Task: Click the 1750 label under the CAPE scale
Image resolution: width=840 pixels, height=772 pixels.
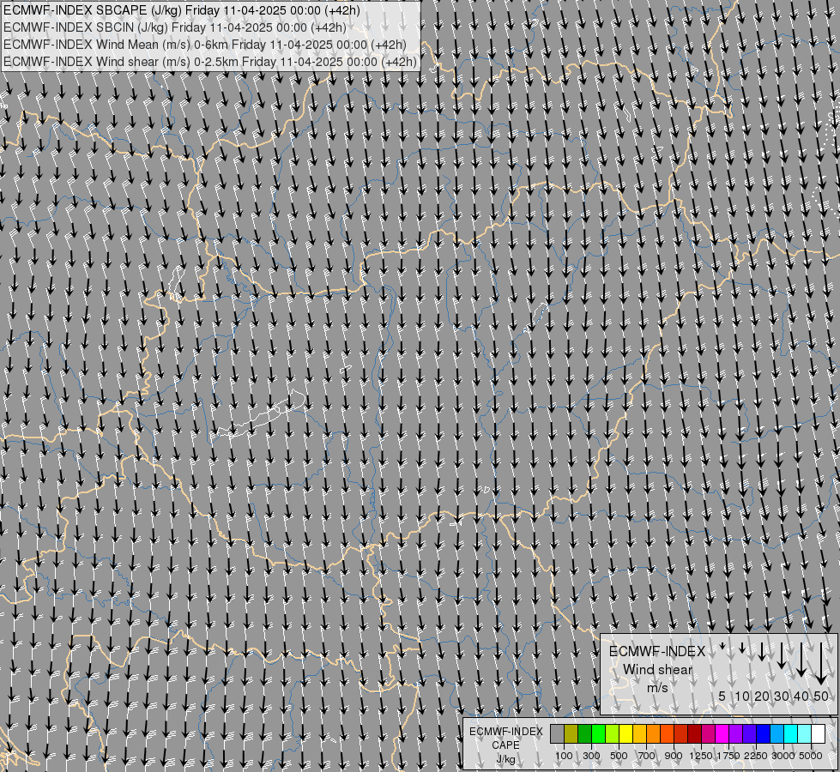Action: pyautogui.click(x=728, y=756)
